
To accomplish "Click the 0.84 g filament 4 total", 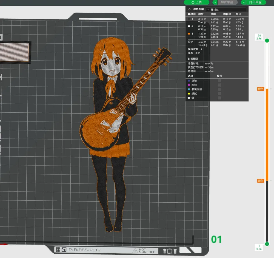I will coord(239,29).
